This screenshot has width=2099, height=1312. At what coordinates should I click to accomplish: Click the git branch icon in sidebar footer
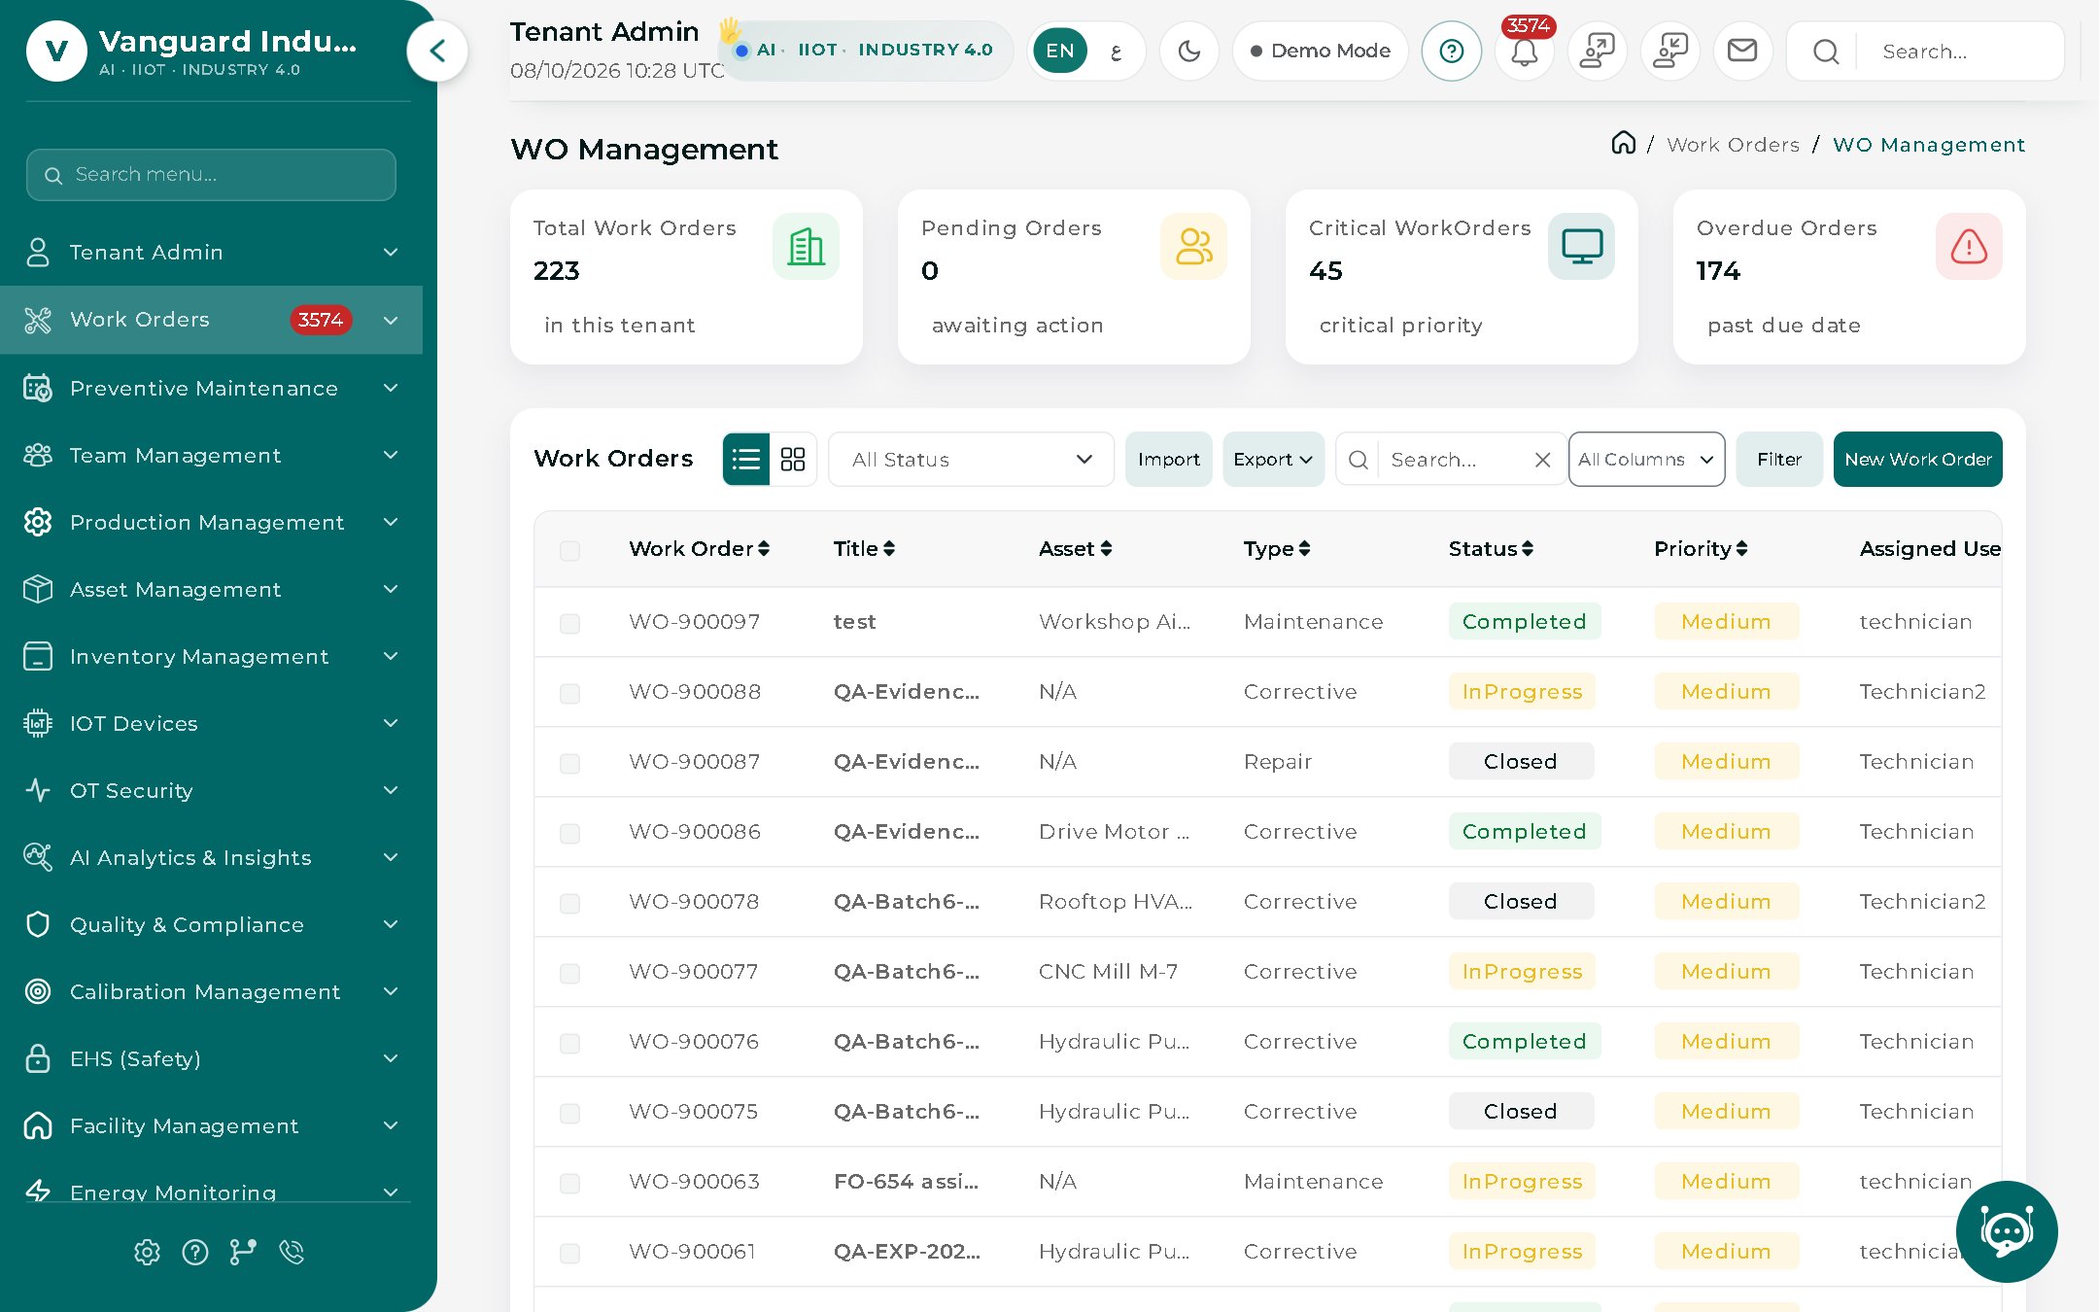[243, 1252]
